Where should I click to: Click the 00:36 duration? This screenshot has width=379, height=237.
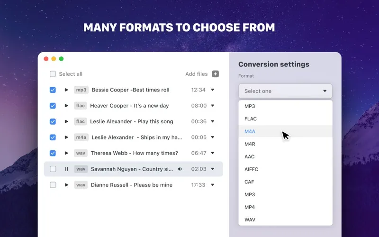(x=199, y=121)
